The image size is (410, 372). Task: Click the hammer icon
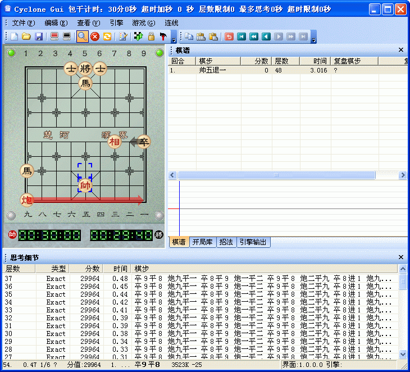click(163, 37)
